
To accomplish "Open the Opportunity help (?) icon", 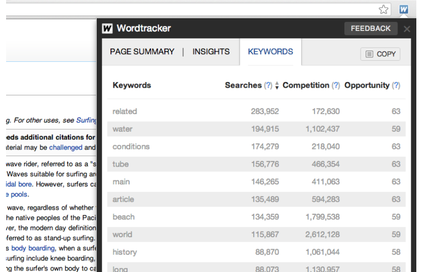I will pos(396,86).
